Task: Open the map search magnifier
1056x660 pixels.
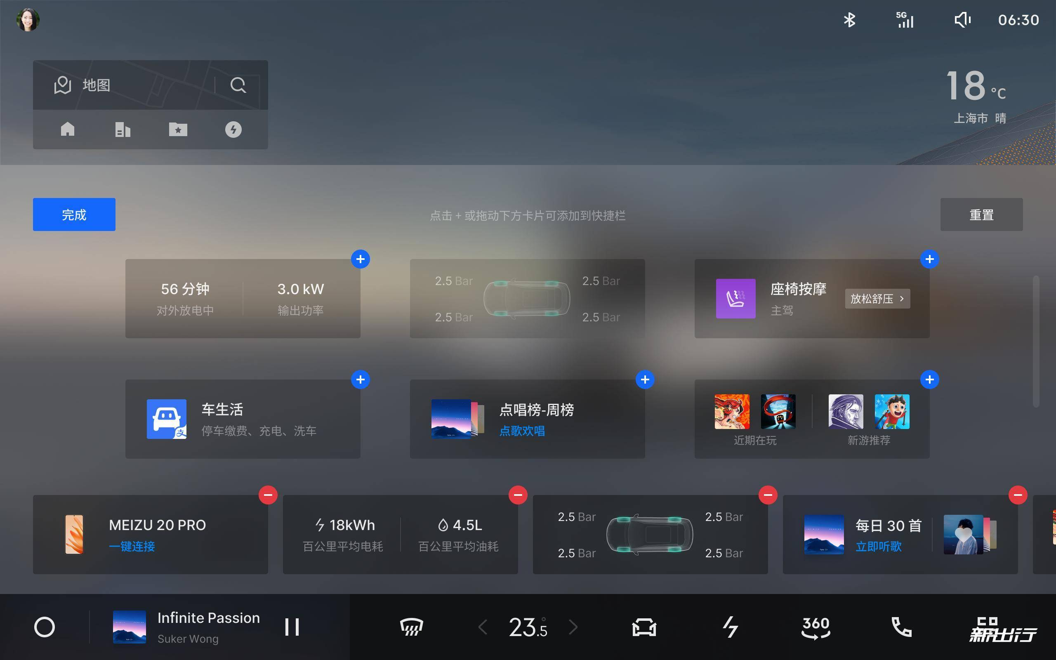Action: (238, 85)
